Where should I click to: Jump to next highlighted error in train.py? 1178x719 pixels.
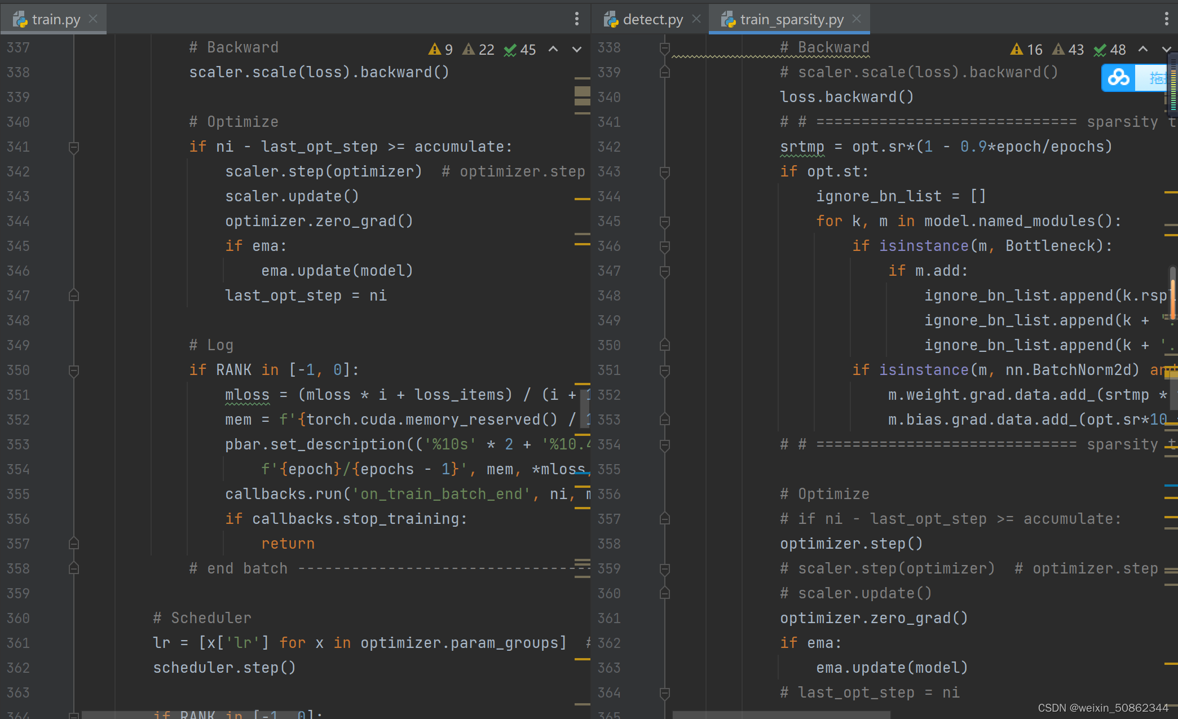pos(577,50)
